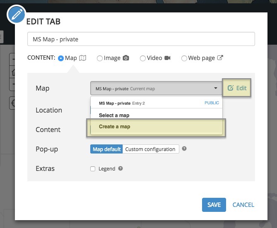
Task: Click the camera icon next to Image
Action: click(x=126, y=58)
